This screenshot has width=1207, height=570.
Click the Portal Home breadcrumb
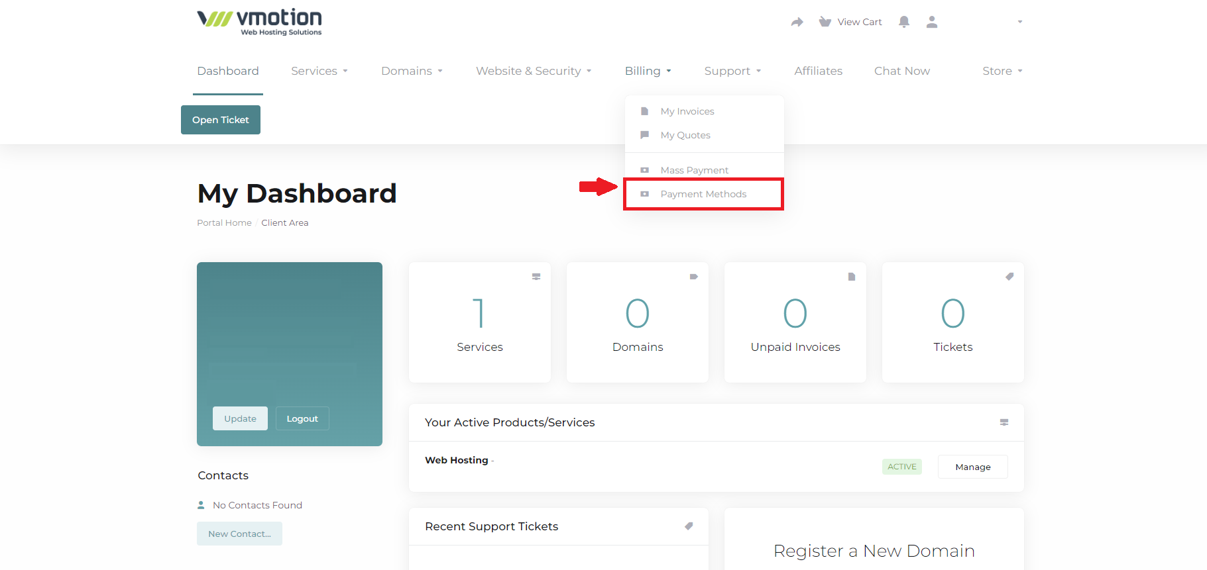[224, 223]
